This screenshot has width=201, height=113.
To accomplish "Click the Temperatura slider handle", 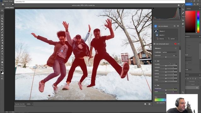I will 166,90.
